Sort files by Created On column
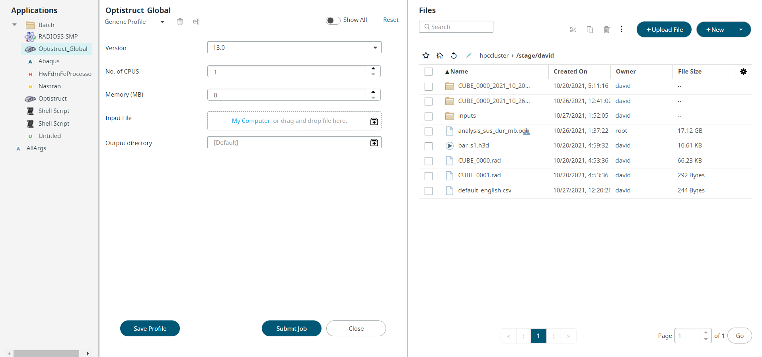This screenshot has height=357, width=762. tap(570, 72)
